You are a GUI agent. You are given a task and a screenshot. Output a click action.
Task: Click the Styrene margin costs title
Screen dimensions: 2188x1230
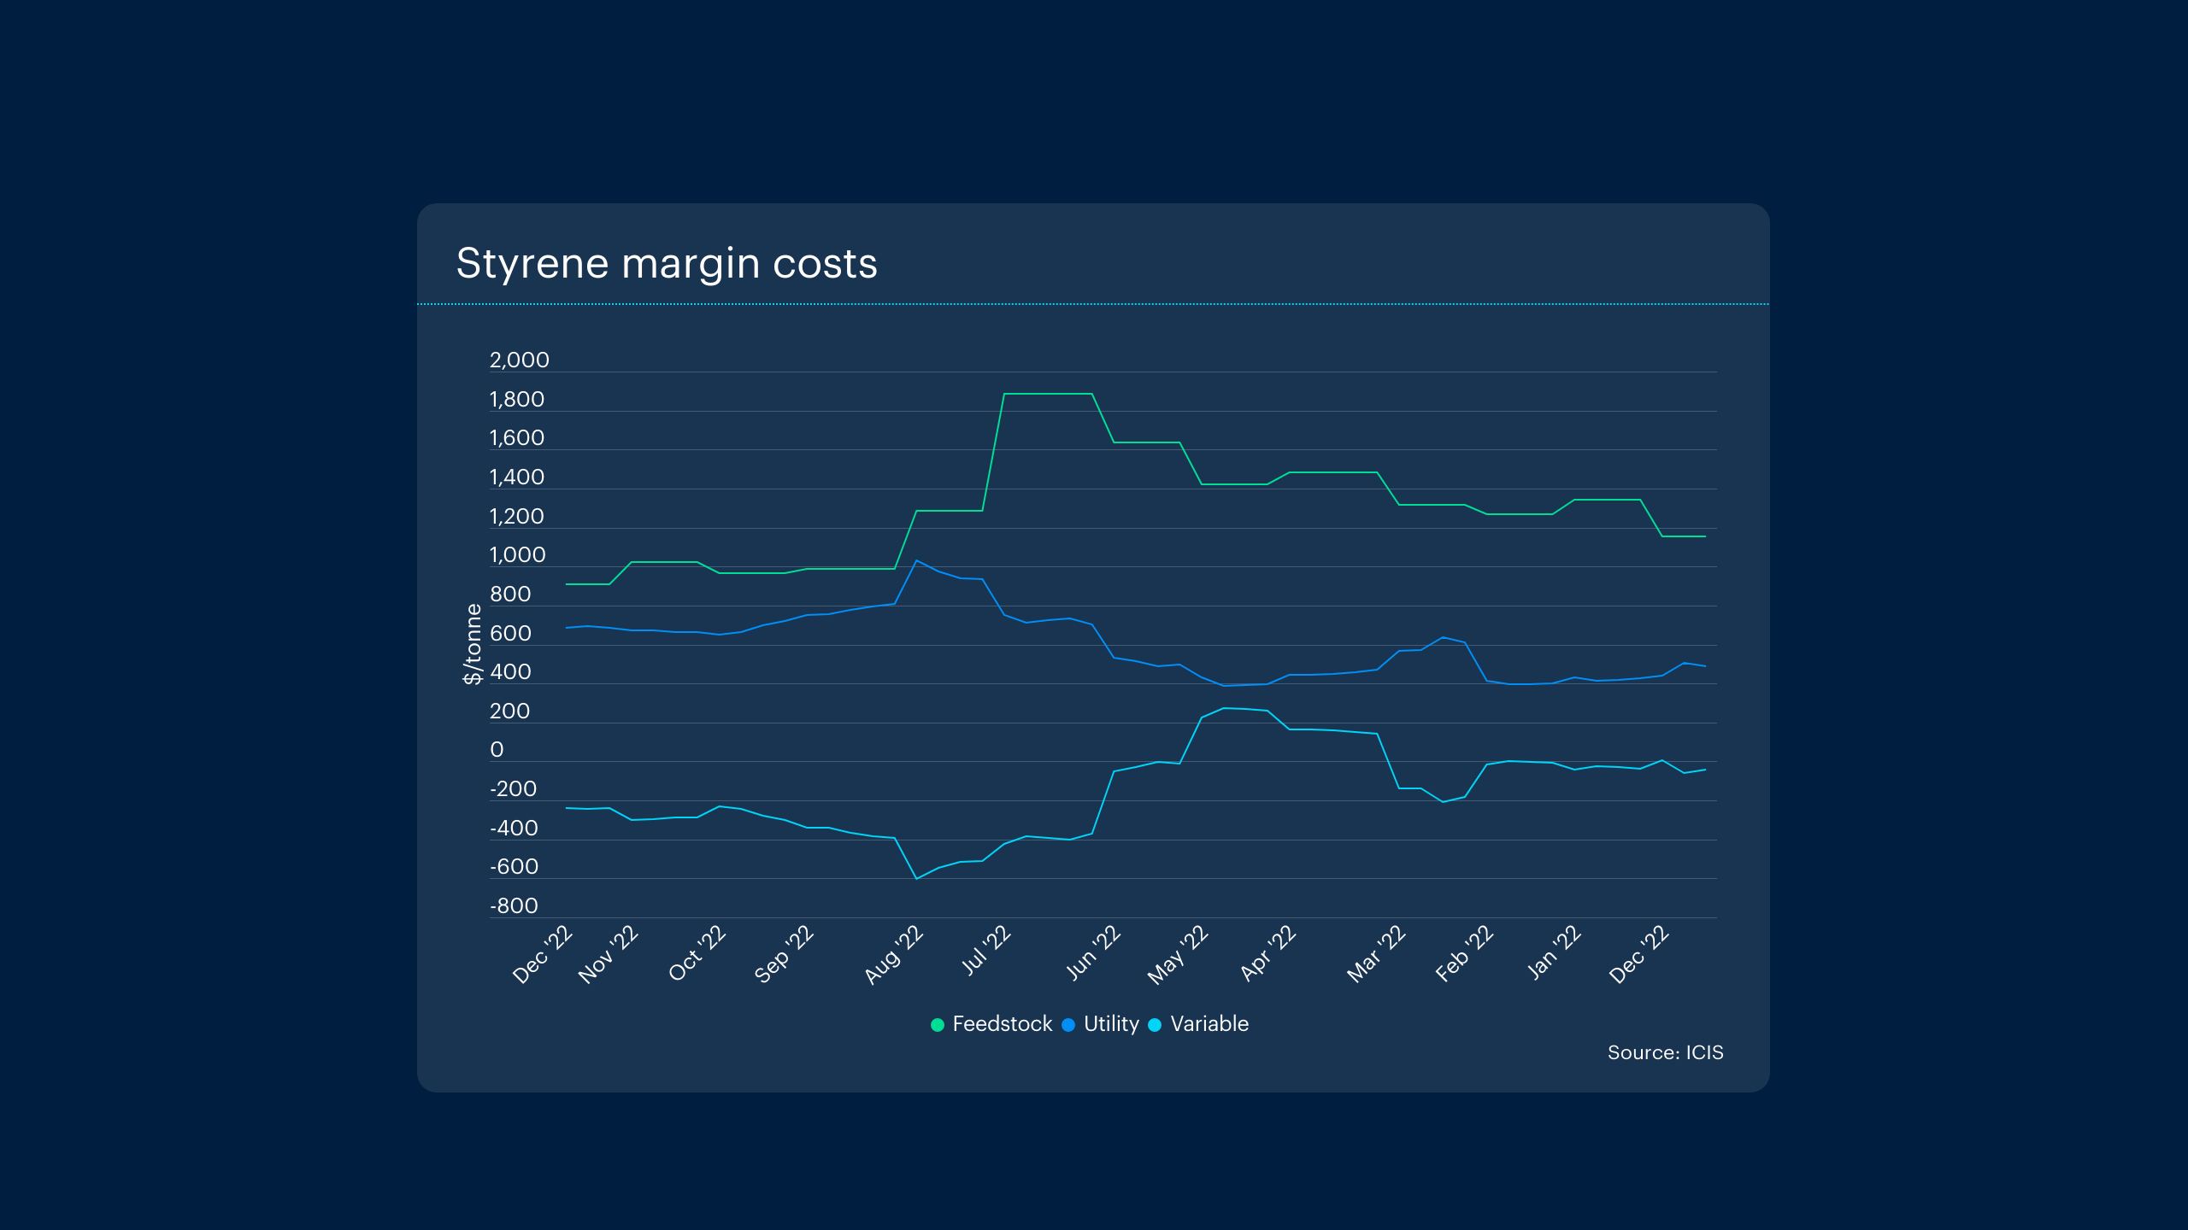[x=666, y=263]
